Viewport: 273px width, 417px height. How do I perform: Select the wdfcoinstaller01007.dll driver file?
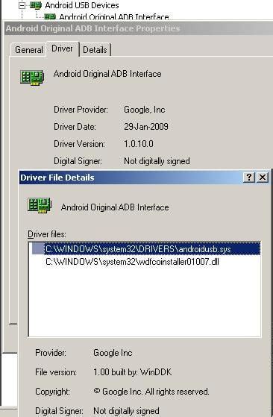tap(132, 262)
